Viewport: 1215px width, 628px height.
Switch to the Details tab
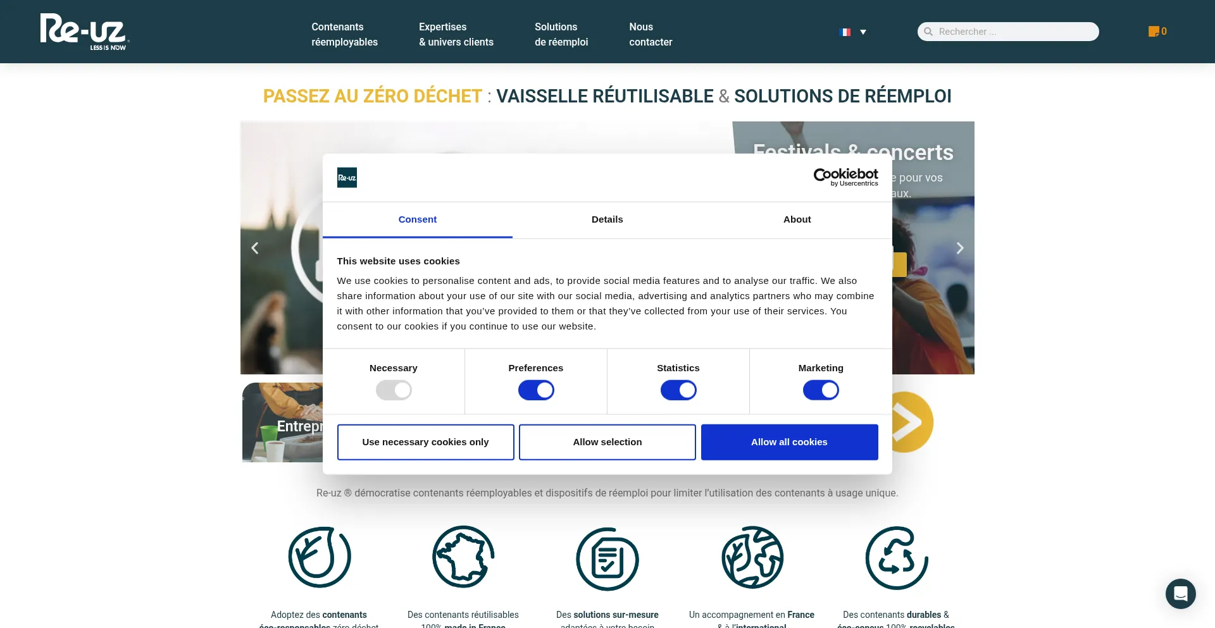click(607, 219)
